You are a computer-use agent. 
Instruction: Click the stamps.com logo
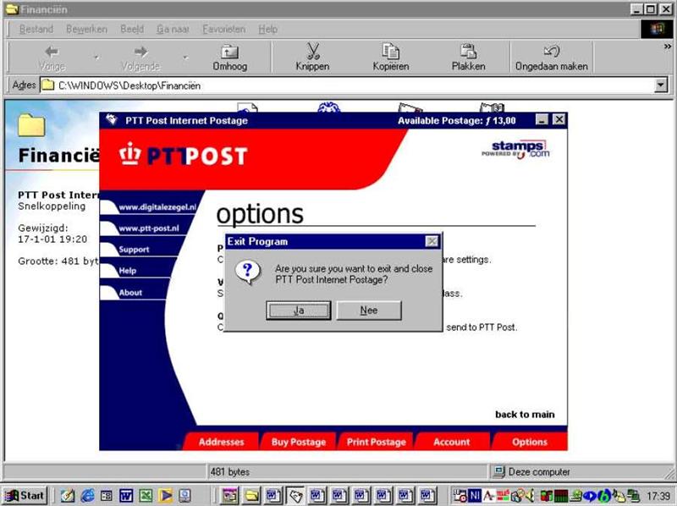point(515,150)
